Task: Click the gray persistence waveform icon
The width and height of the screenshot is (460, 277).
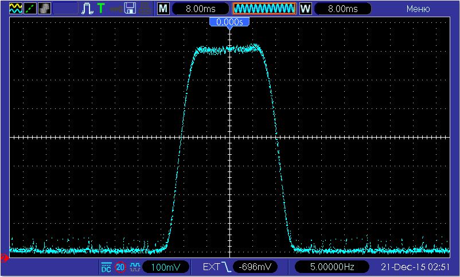Action: (x=44, y=9)
